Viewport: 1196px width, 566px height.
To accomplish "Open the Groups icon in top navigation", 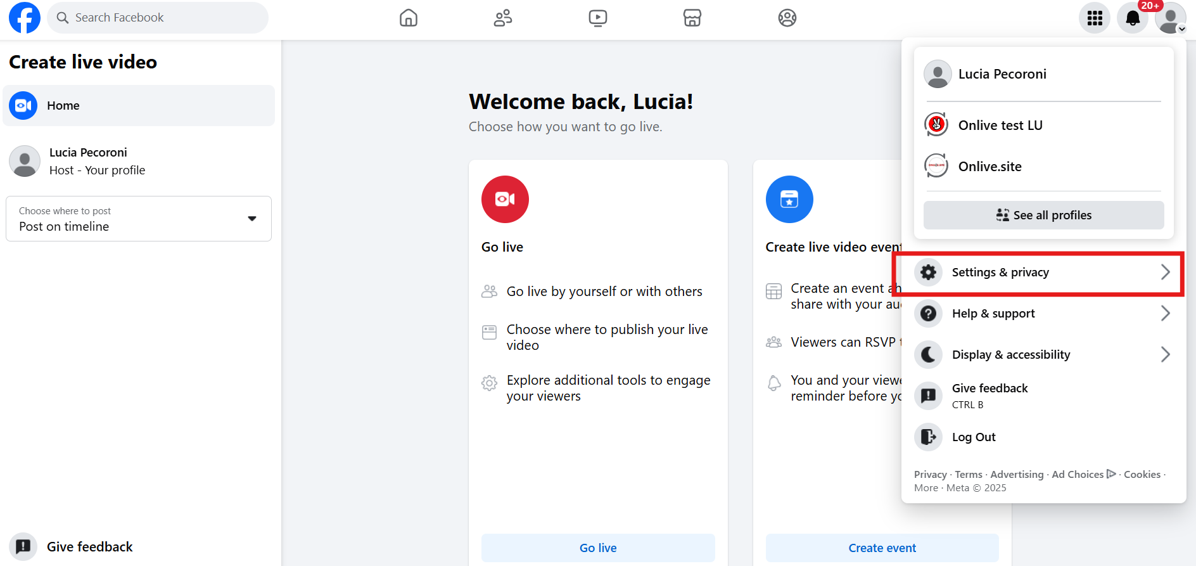I will pyautogui.click(x=787, y=18).
